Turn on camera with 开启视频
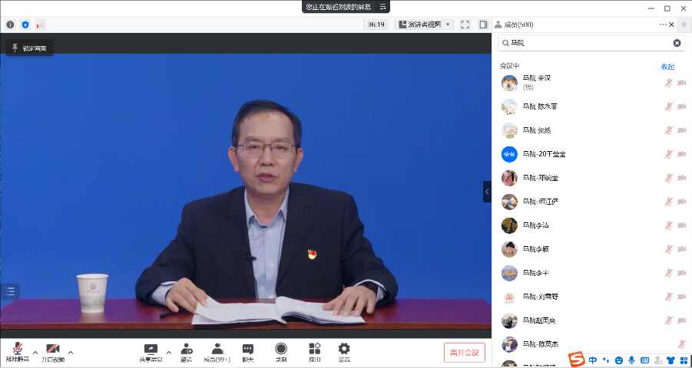Screen dimensions: 692x368 [x=53, y=352]
